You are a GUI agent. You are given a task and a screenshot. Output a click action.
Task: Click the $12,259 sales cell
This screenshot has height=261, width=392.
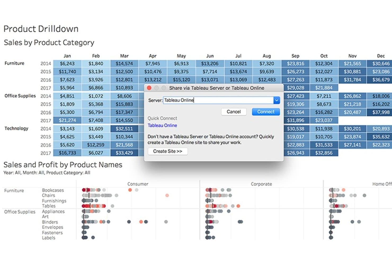pos(96,145)
